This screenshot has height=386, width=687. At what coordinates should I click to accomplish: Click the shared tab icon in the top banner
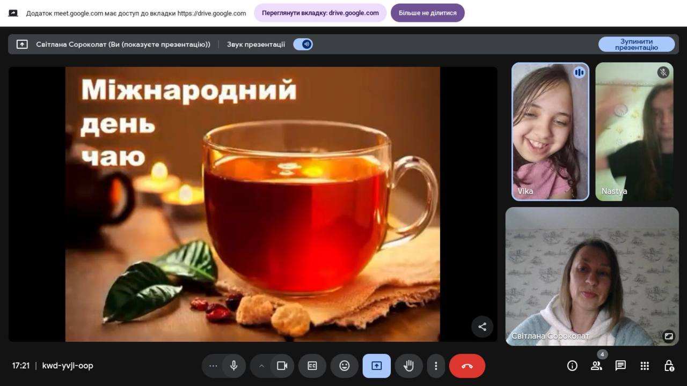pyautogui.click(x=13, y=13)
